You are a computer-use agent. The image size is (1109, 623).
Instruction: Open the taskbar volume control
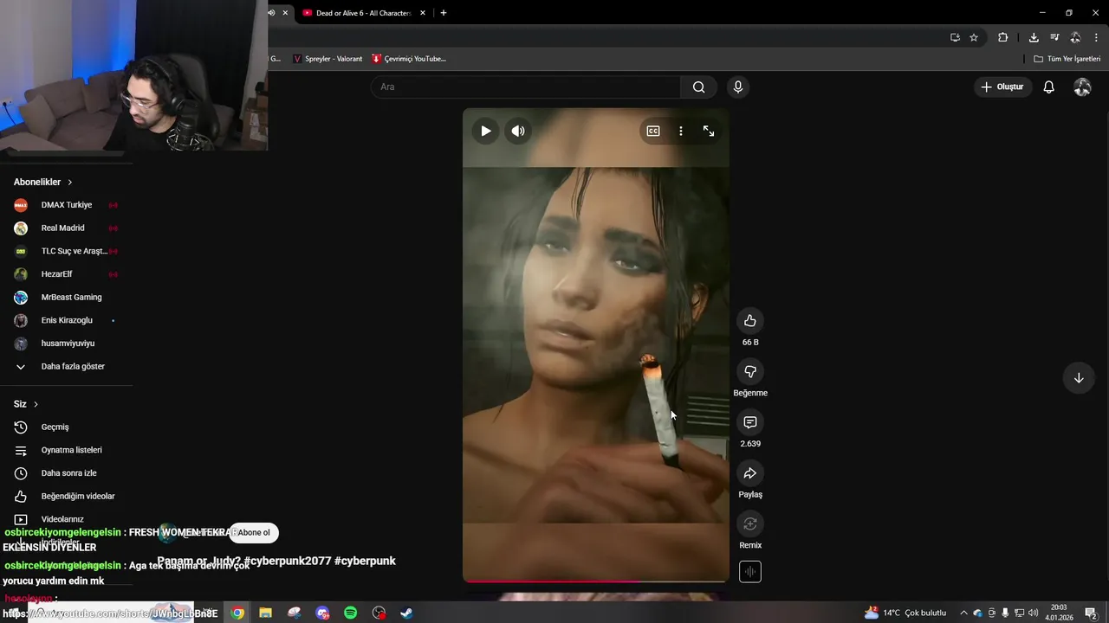[x=1033, y=613]
